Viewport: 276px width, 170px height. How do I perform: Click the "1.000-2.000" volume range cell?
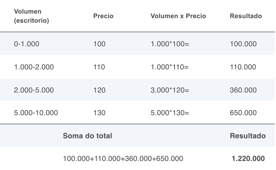click(x=34, y=67)
